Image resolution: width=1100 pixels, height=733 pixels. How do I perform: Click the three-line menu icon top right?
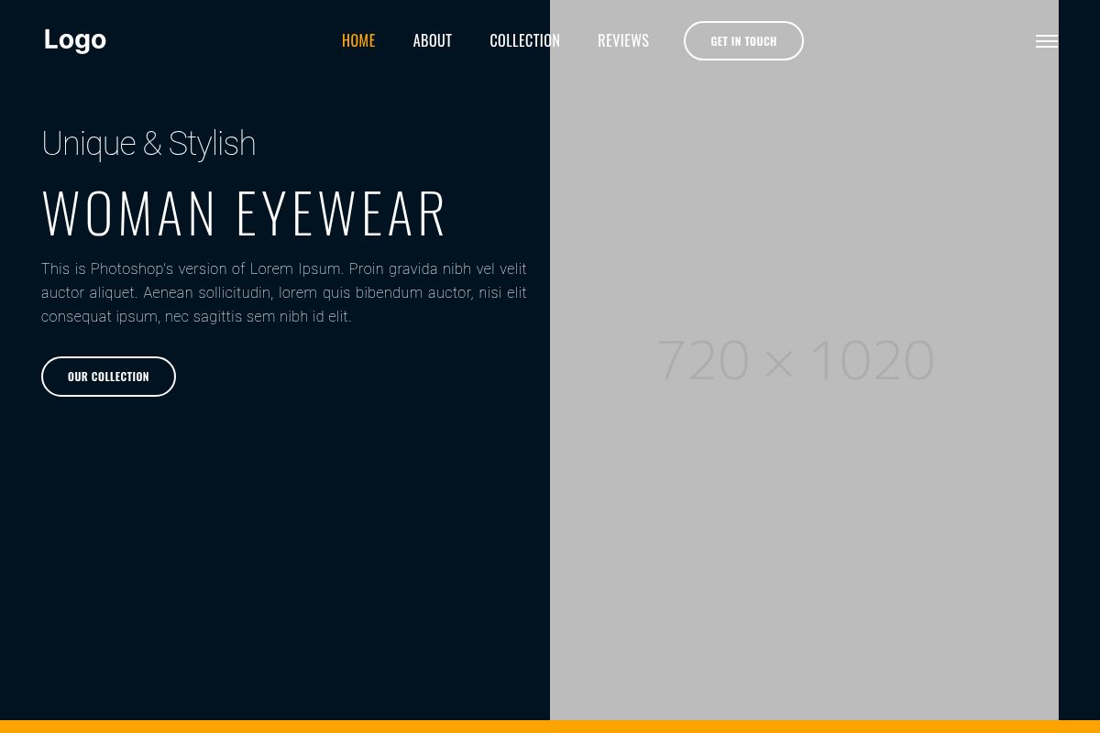(1046, 40)
